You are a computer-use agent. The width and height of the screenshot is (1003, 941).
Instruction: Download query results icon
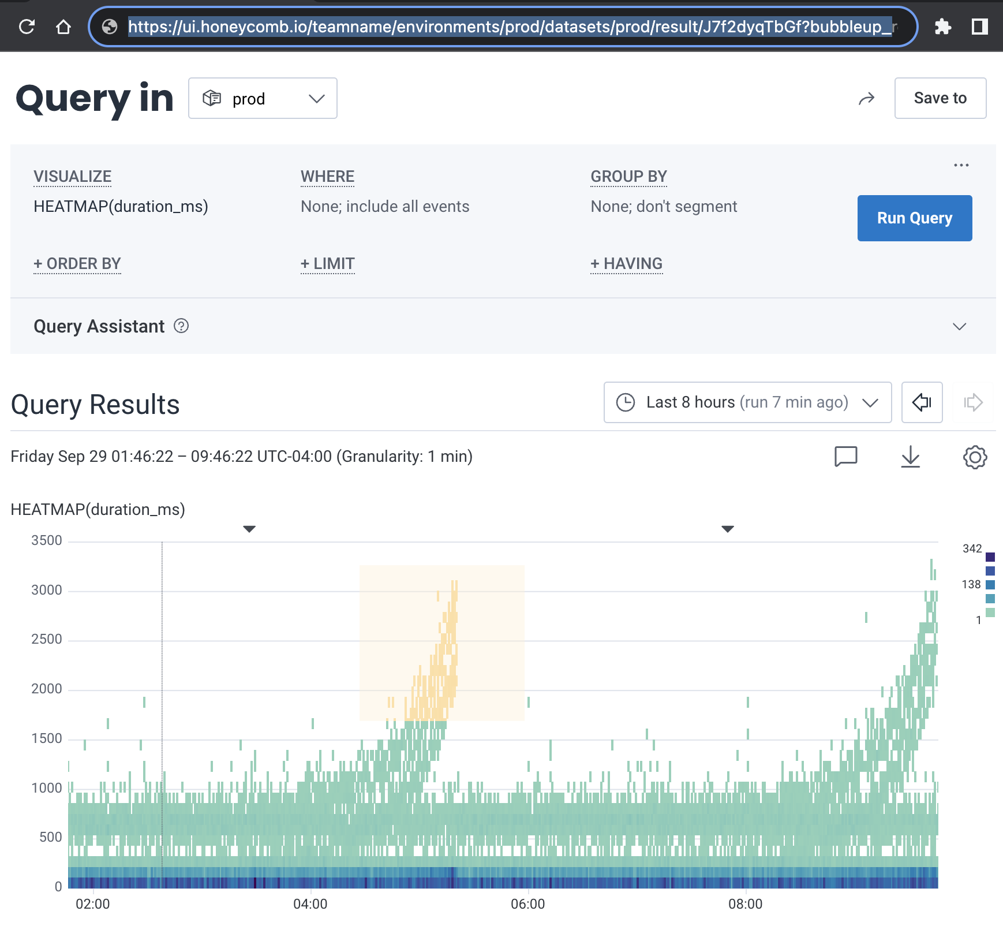(x=910, y=457)
